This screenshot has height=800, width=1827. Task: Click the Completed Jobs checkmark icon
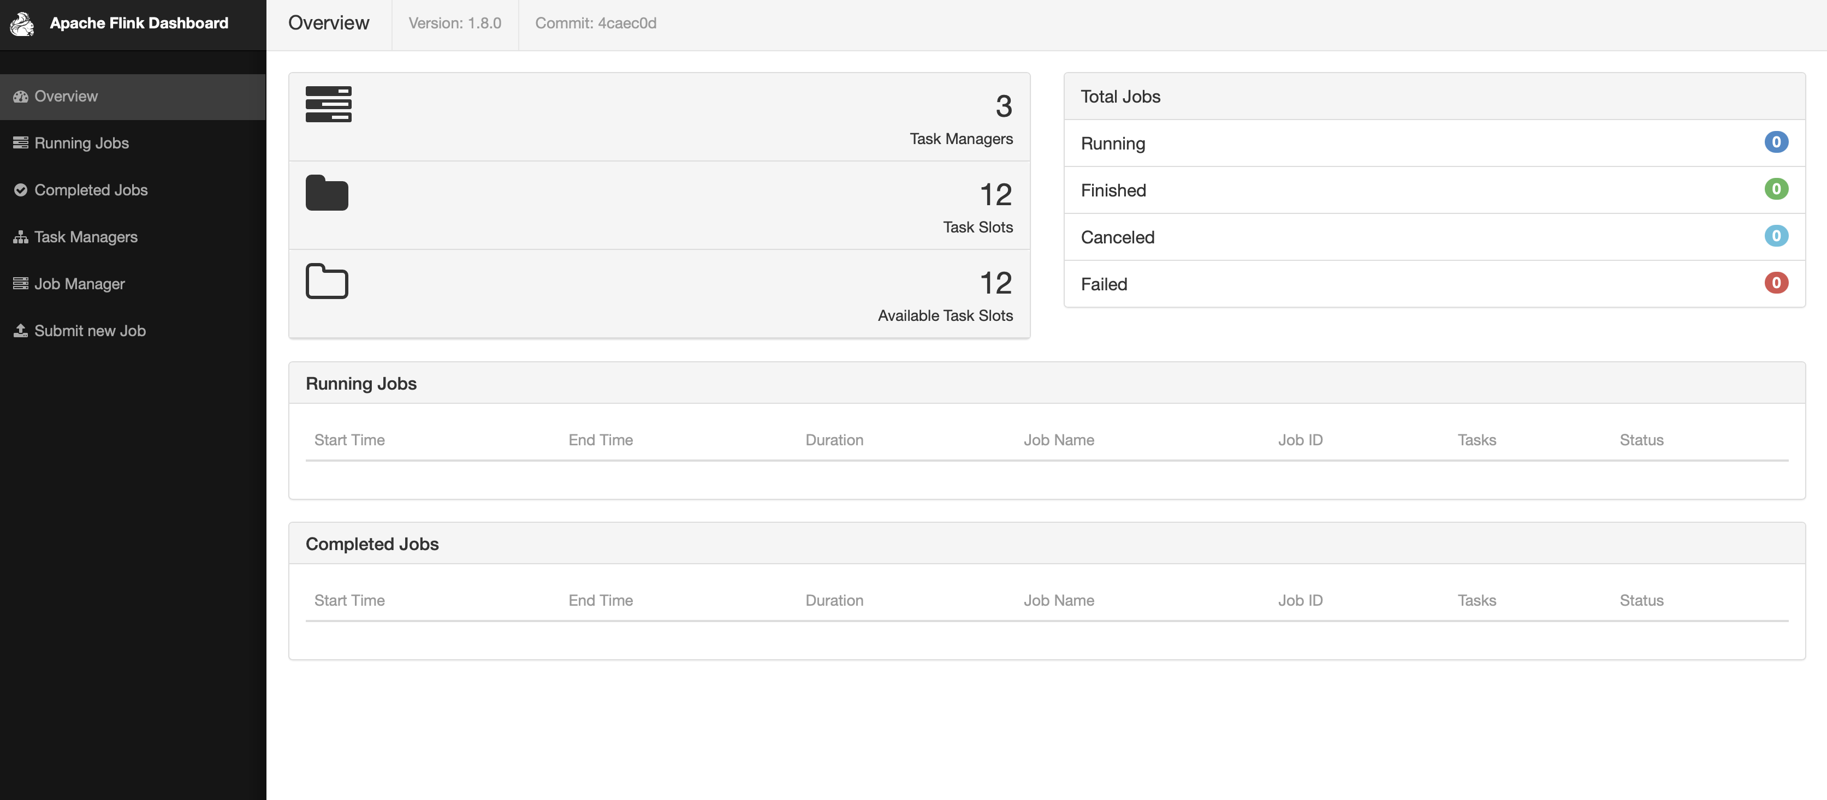pyautogui.click(x=21, y=190)
